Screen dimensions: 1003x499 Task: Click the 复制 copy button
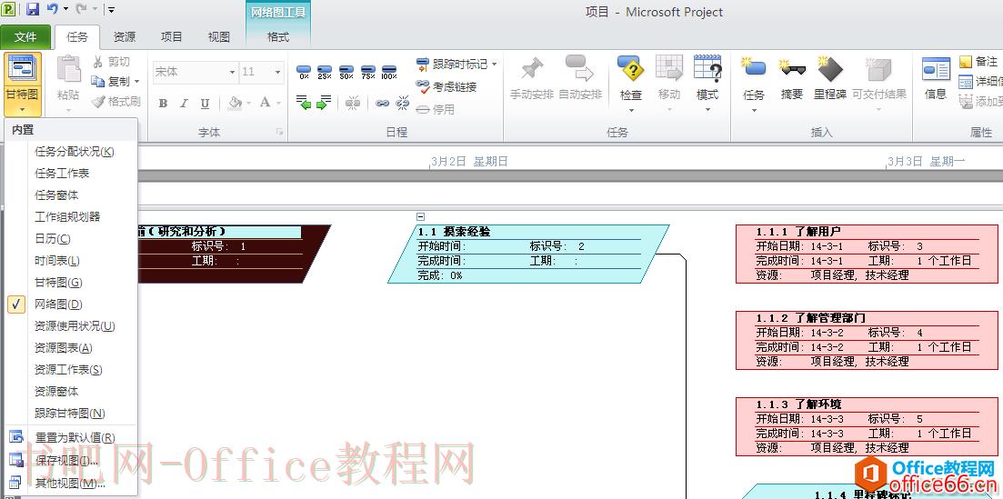(x=111, y=81)
